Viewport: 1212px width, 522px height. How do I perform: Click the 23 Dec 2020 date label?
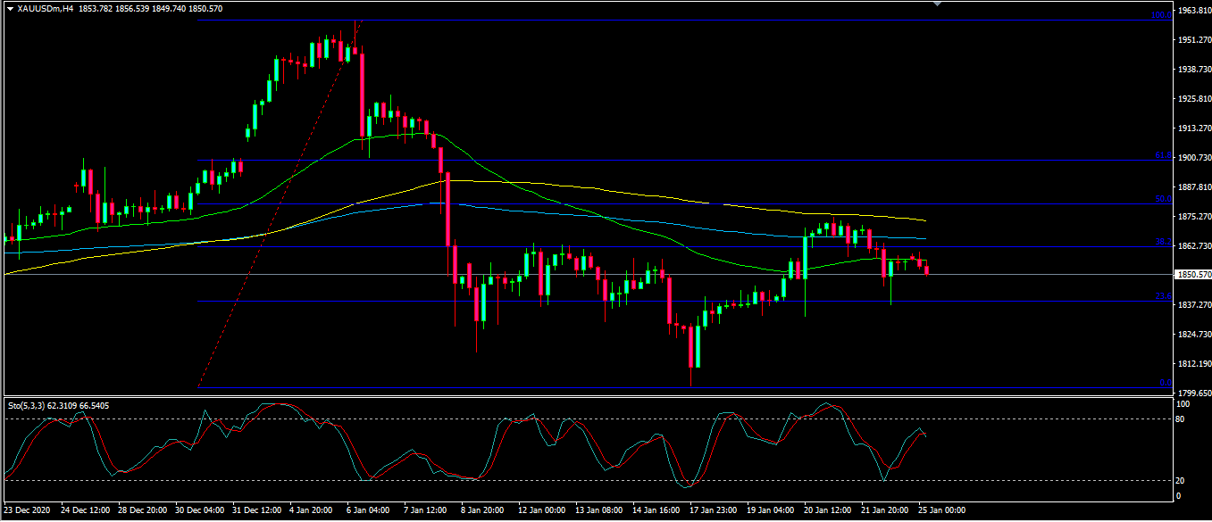28,510
